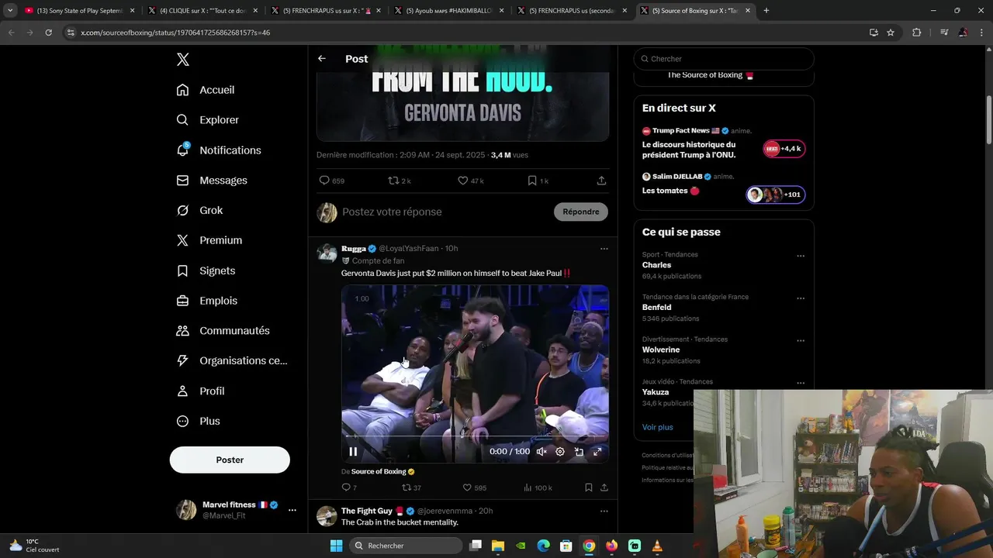The width and height of the screenshot is (993, 558).
Task: Open Notifications from the sidebar
Action: coord(219,150)
